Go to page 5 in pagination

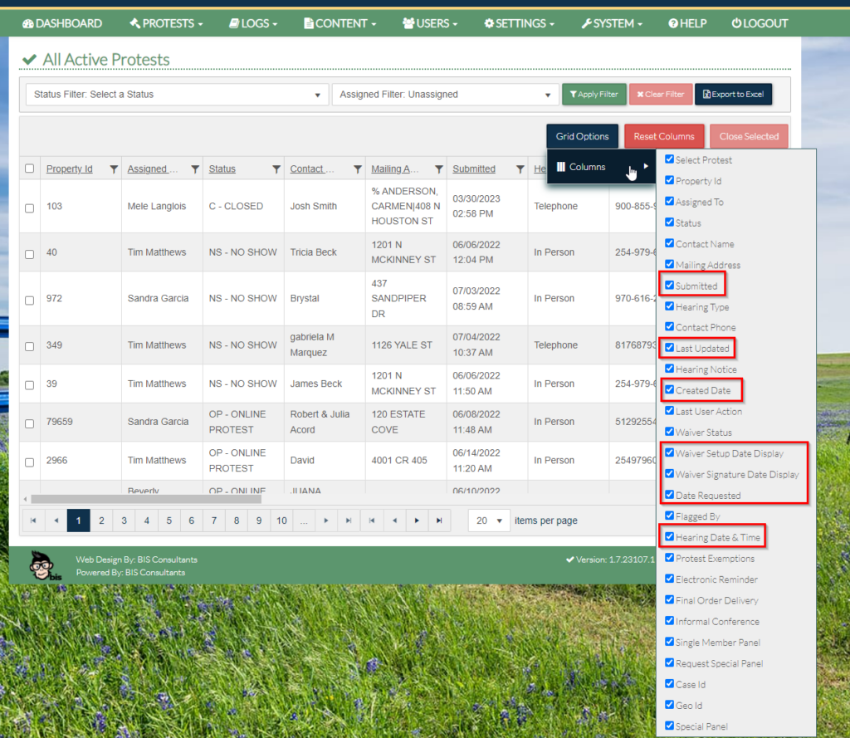[169, 521]
